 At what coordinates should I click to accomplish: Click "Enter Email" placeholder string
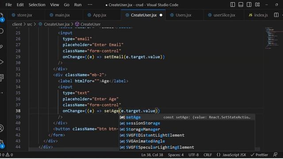(x=108, y=45)
